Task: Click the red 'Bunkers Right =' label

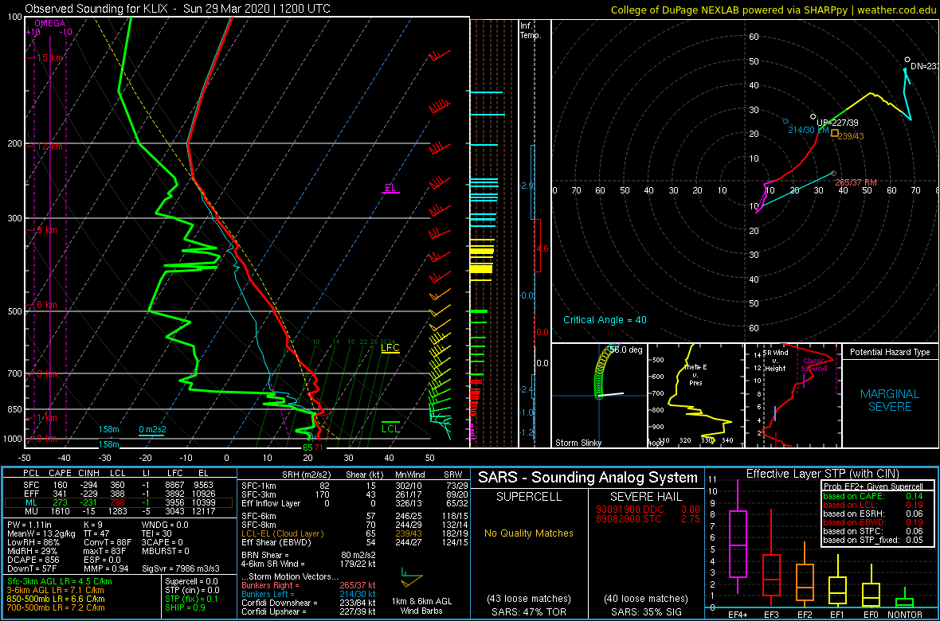Action: click(x=272, y=585)
